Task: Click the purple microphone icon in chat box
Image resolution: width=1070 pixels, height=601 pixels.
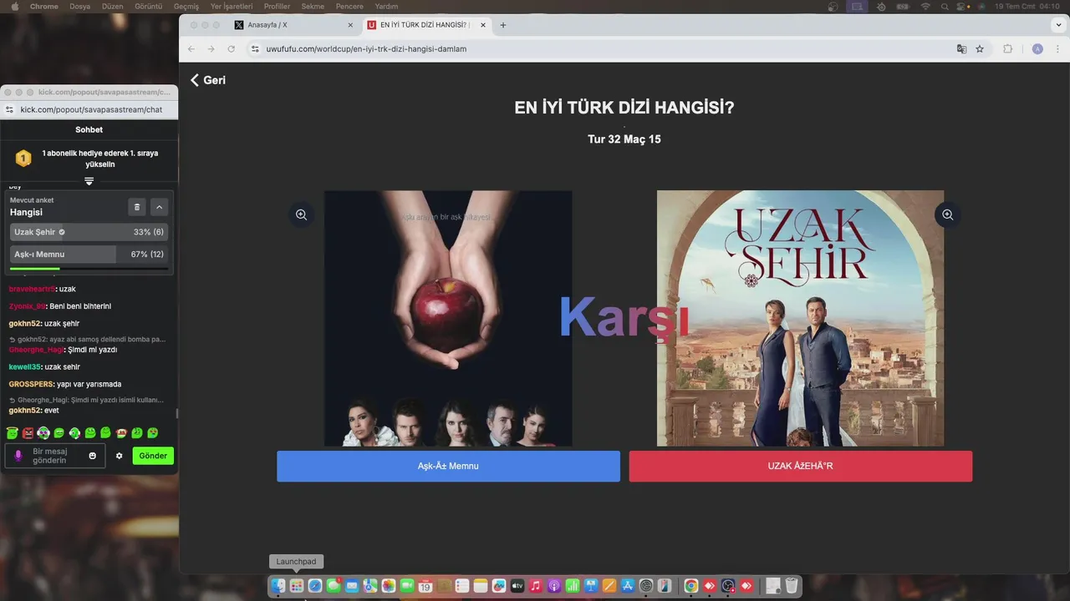Action: (18, 456)
